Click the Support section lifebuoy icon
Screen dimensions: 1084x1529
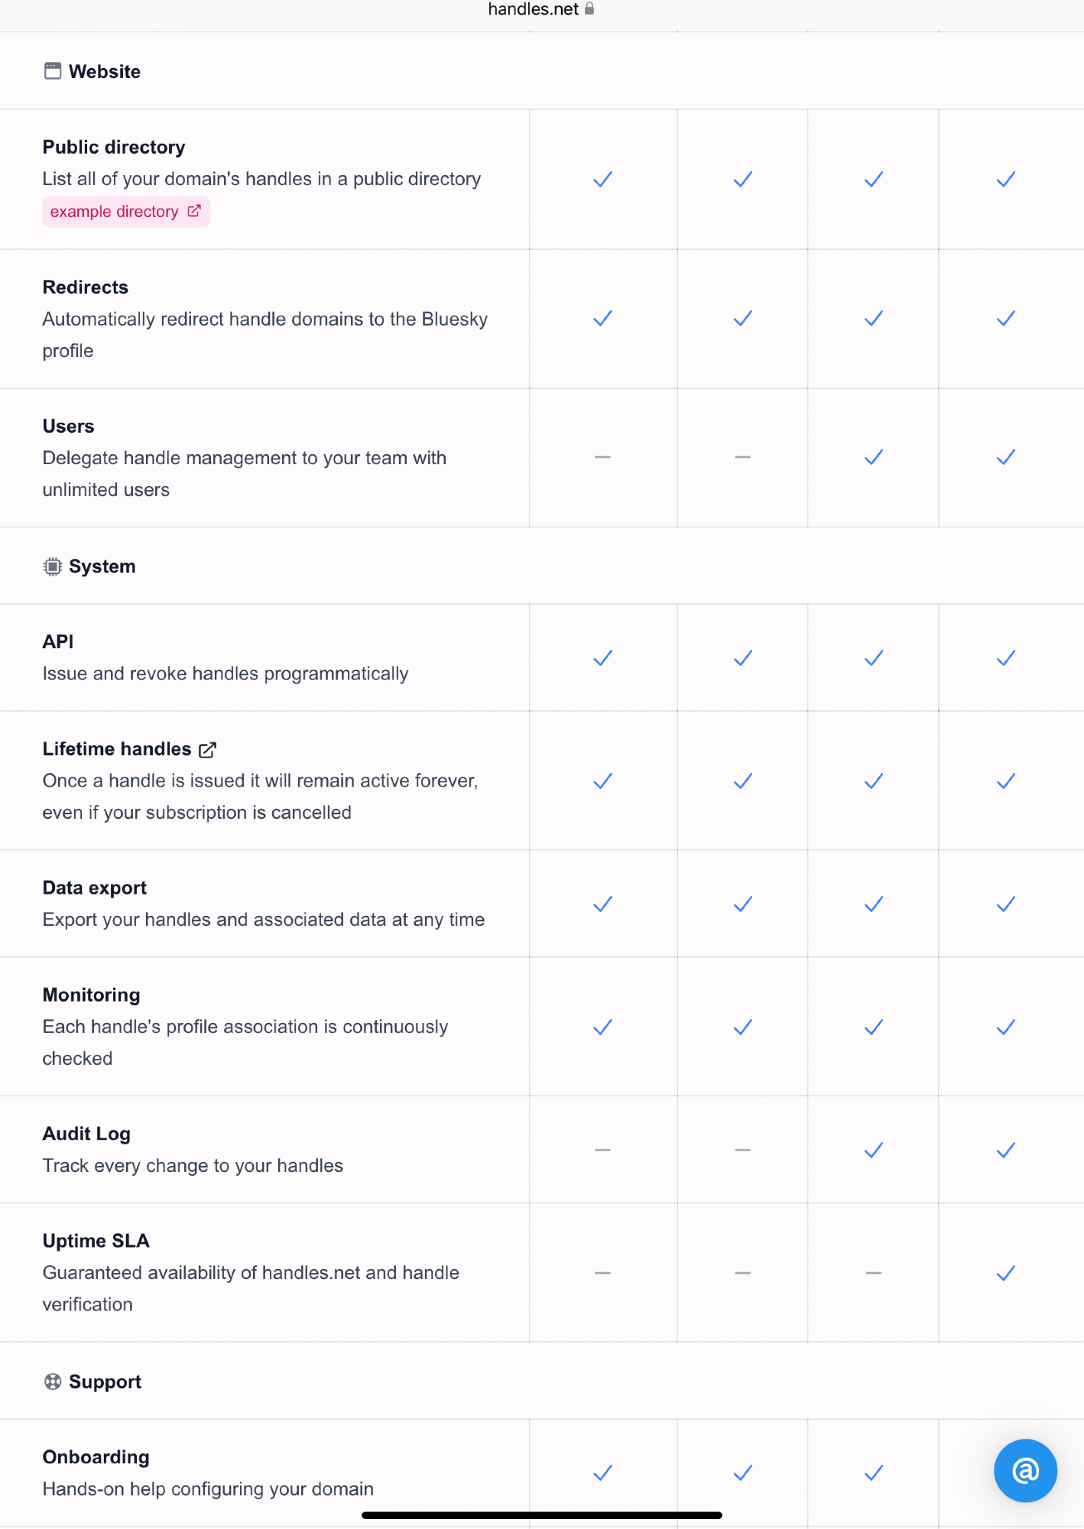pyautogui.click(x=53, y=1381)
